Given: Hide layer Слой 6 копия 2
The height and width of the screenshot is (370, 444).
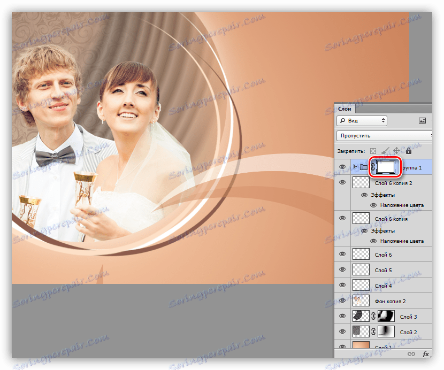Looking at the screenshot, I should pos(342,182).
